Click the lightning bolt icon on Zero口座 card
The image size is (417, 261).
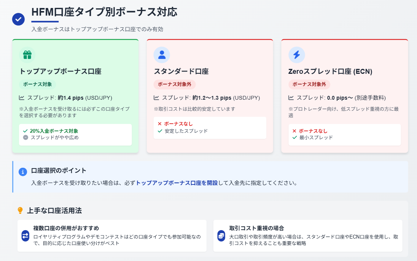(296, 55)
